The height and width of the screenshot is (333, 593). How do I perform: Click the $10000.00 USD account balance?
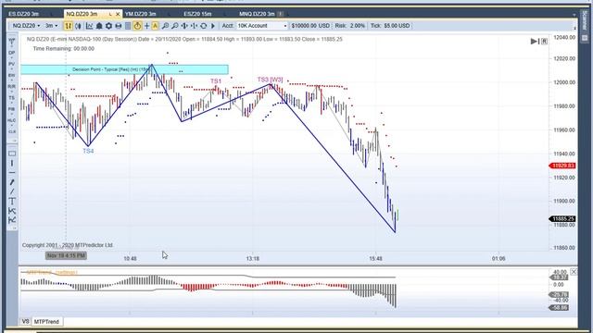[x=310, y=26]
